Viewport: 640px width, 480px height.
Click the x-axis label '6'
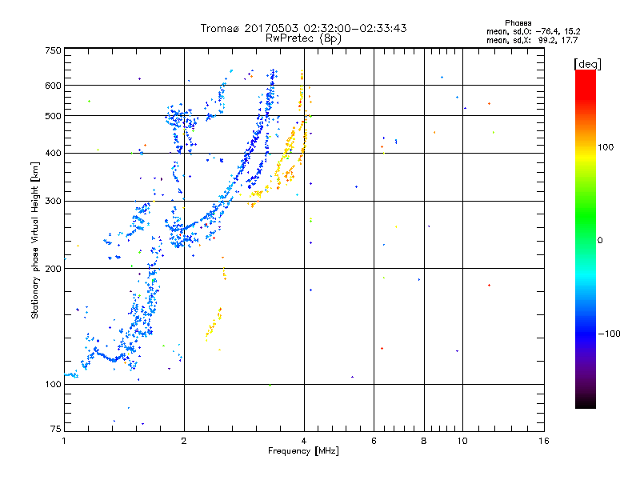[374, 441]
